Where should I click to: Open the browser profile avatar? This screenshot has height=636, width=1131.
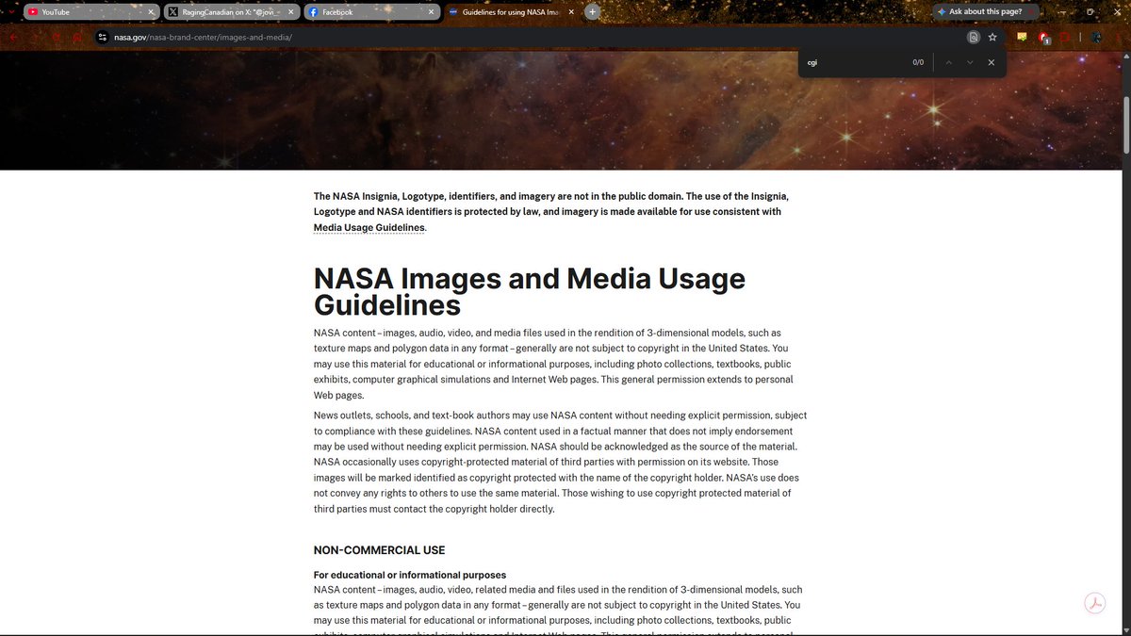(1096, 38)
